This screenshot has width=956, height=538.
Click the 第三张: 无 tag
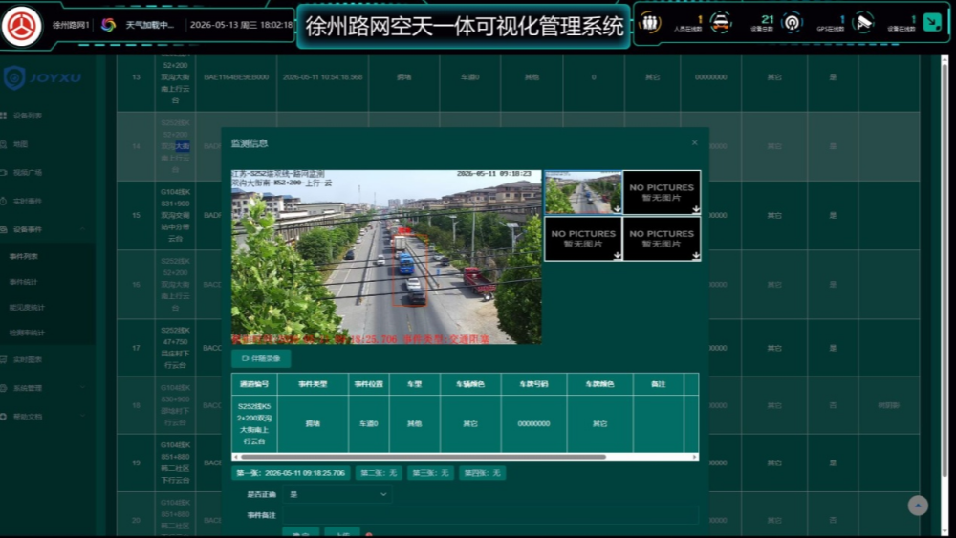coord(430,473)
